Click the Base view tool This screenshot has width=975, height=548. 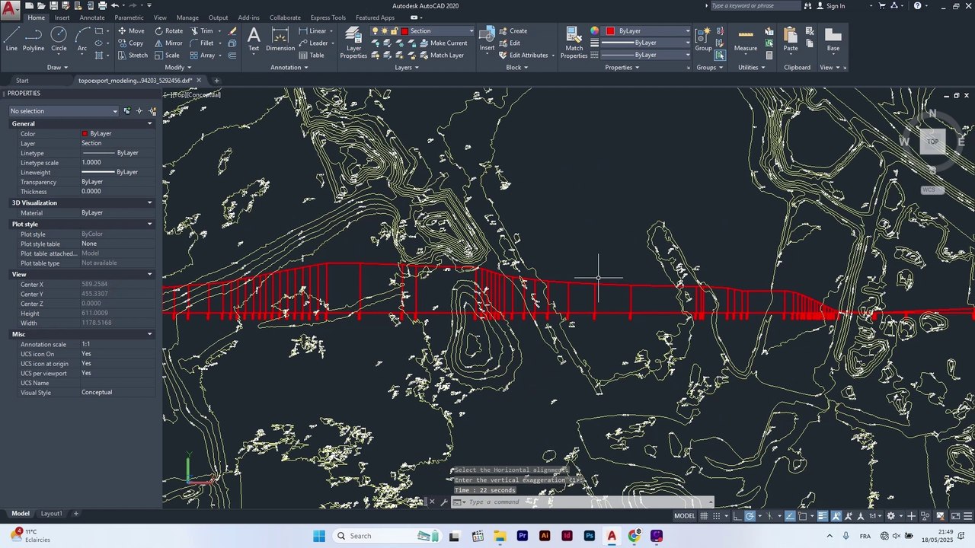coord(833,40)
